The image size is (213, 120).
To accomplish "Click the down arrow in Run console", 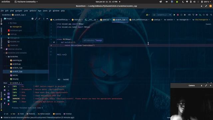I will click(8, 90).
